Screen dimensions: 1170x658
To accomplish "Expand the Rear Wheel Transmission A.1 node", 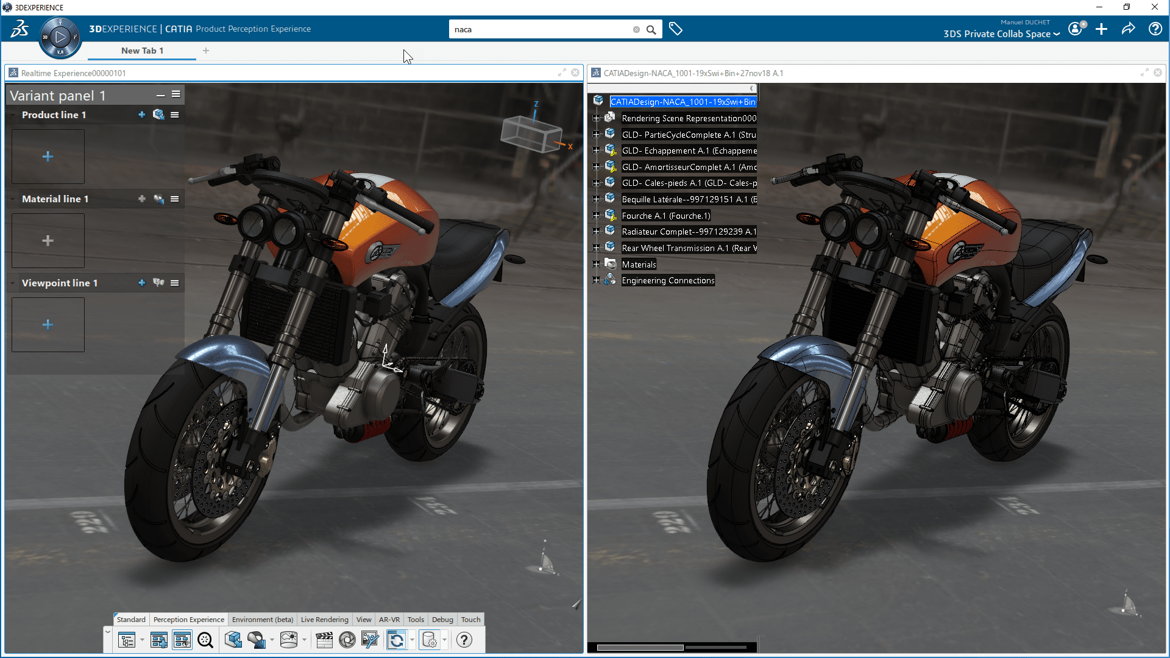I will point(595,247).
